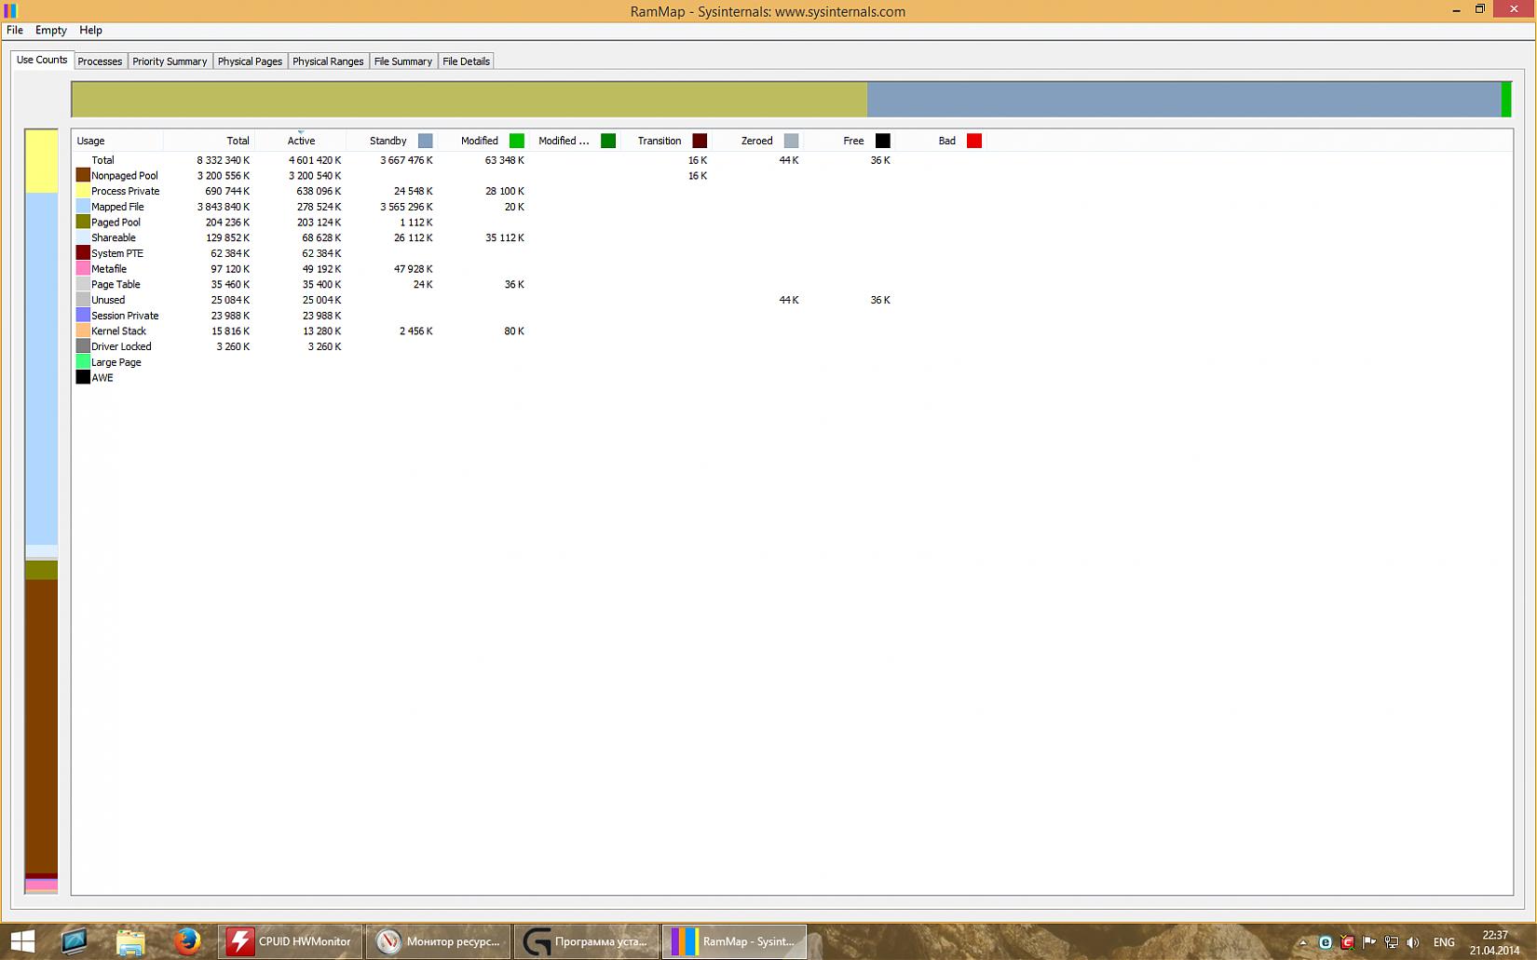1537x960 pixels.
Task: Go to the File Details tab
Action: (x=466, y=61)
